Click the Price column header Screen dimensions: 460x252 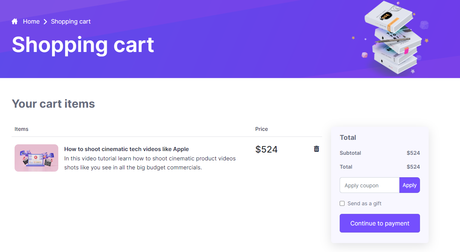[262, 129]
